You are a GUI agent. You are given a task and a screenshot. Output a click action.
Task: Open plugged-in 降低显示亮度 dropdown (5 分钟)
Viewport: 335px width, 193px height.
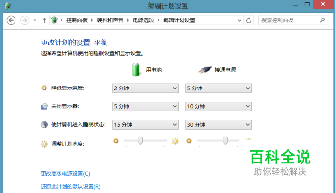tap(218, 88)
